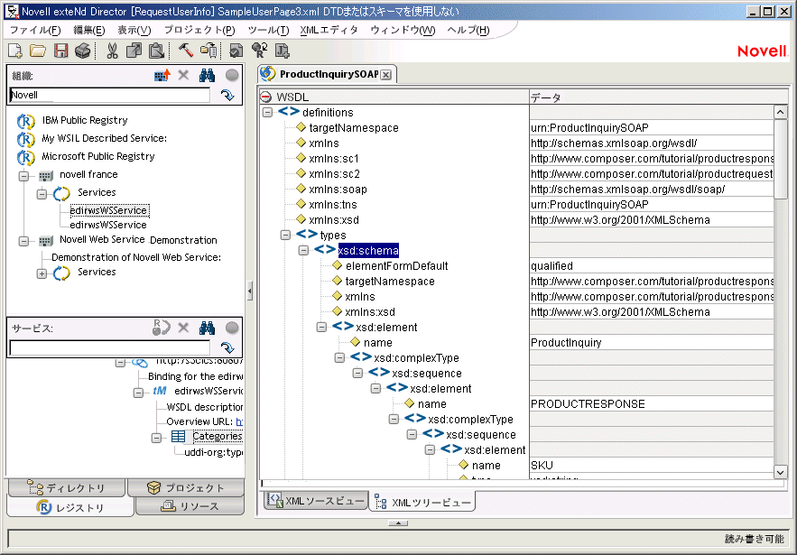Collapse the definitions node
Viewport: 797px width, 555px height.
(x=267, y=113)
